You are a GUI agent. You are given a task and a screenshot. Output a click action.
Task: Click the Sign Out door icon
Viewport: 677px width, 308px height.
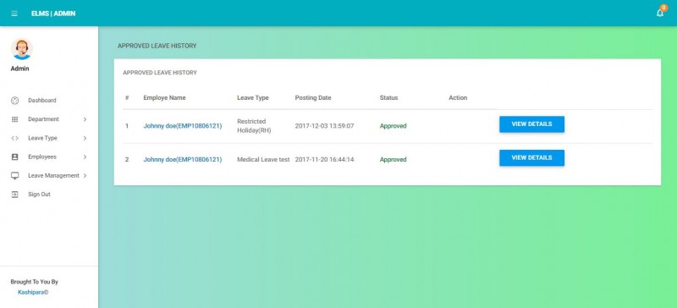coord(14,195)
